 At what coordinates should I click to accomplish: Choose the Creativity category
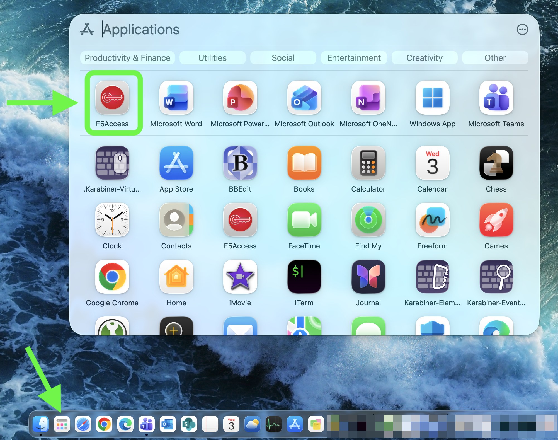(x=424, y=58)
